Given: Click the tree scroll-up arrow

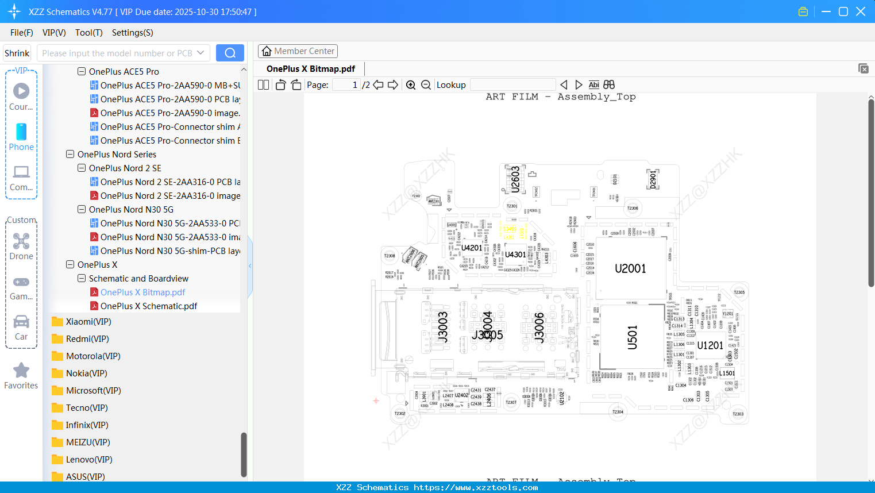Looking at the screenshot, I should 244,70.
